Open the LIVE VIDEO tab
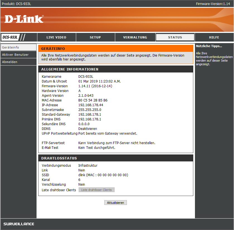The height and width of the screenshot is (230, 234). (56, 37)
